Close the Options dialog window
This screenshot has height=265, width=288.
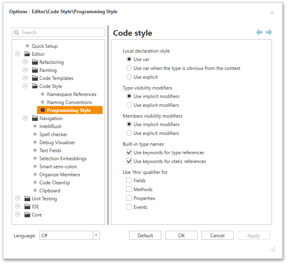click(x=272, y=12)
